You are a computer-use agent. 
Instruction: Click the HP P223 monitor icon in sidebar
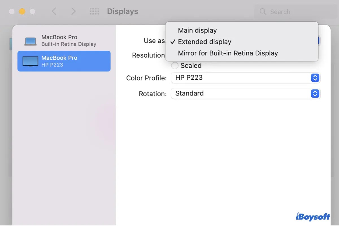(x=30, y=61)
